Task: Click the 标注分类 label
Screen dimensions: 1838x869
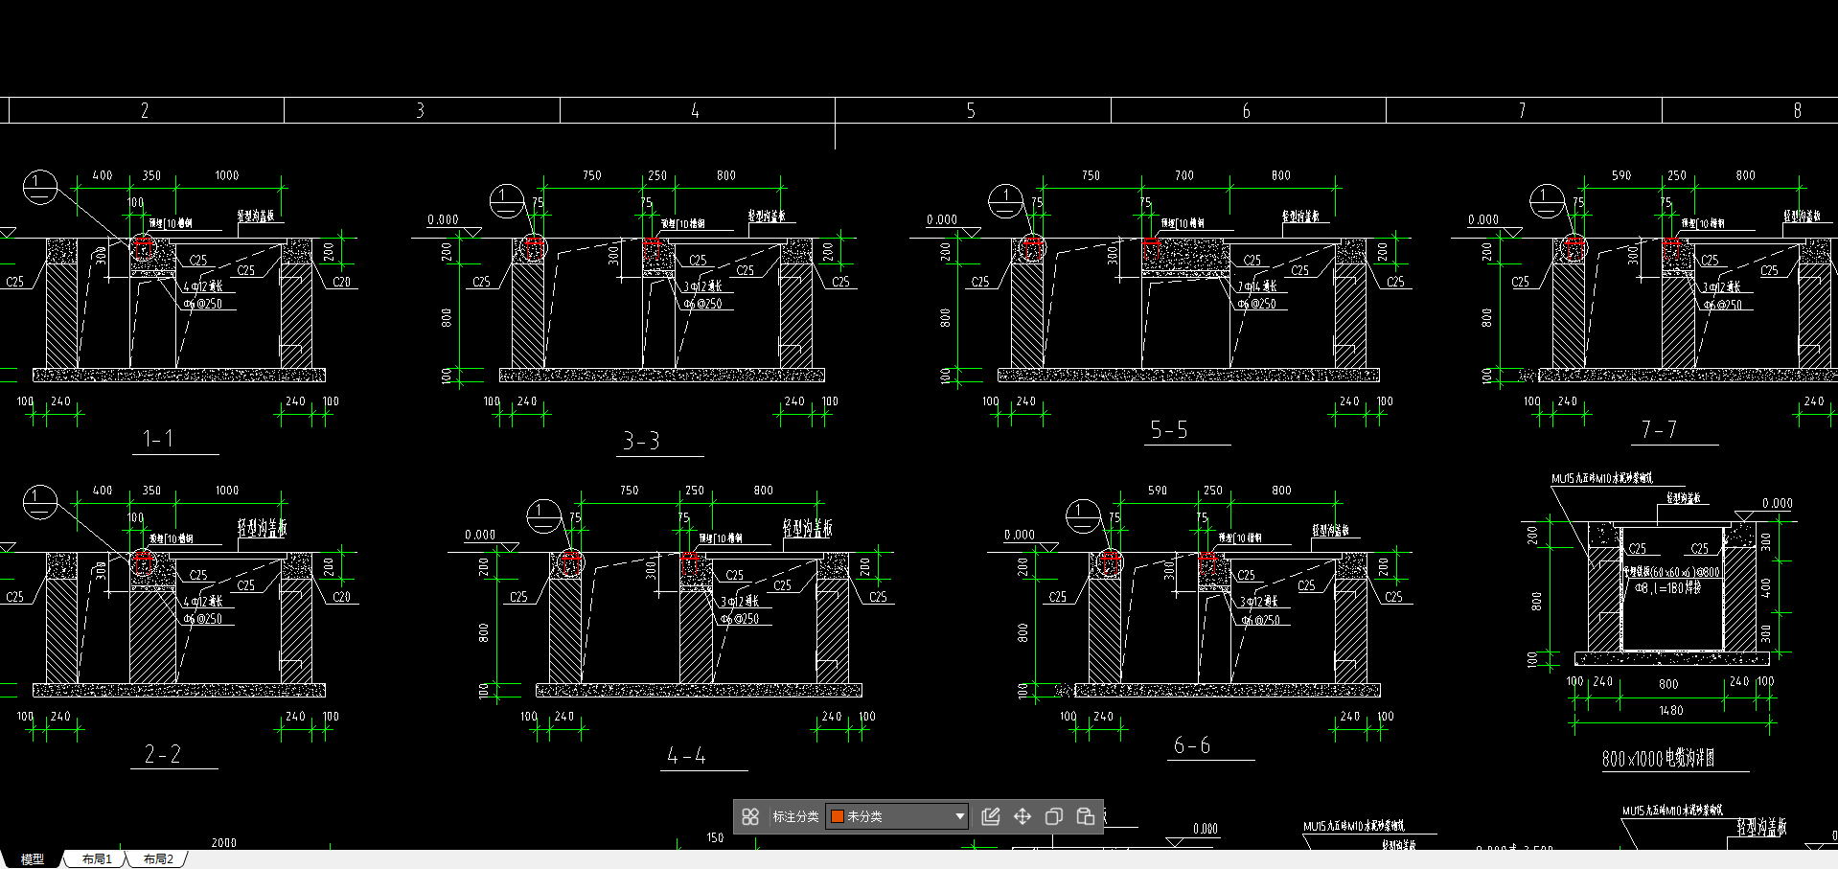Action: click(x=795, y=816)
